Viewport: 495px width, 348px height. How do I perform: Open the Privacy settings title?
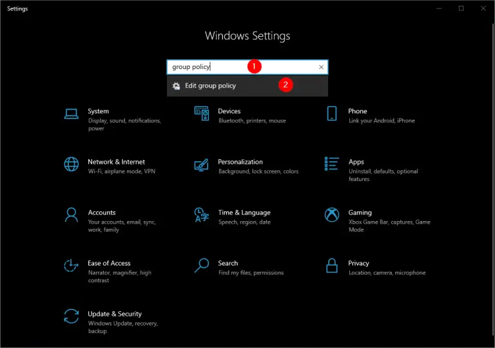[358, 263]
